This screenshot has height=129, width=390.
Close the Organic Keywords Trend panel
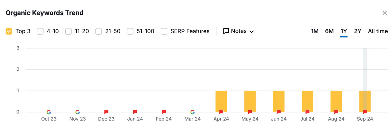[384, 13]
